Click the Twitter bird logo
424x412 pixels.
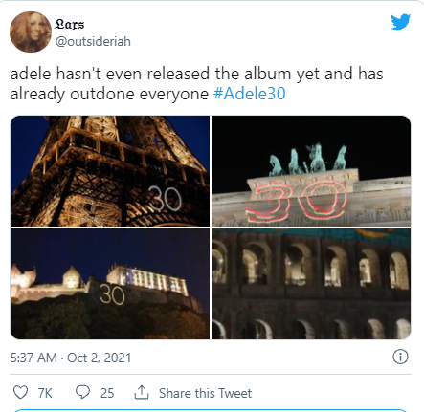[400, 22]
